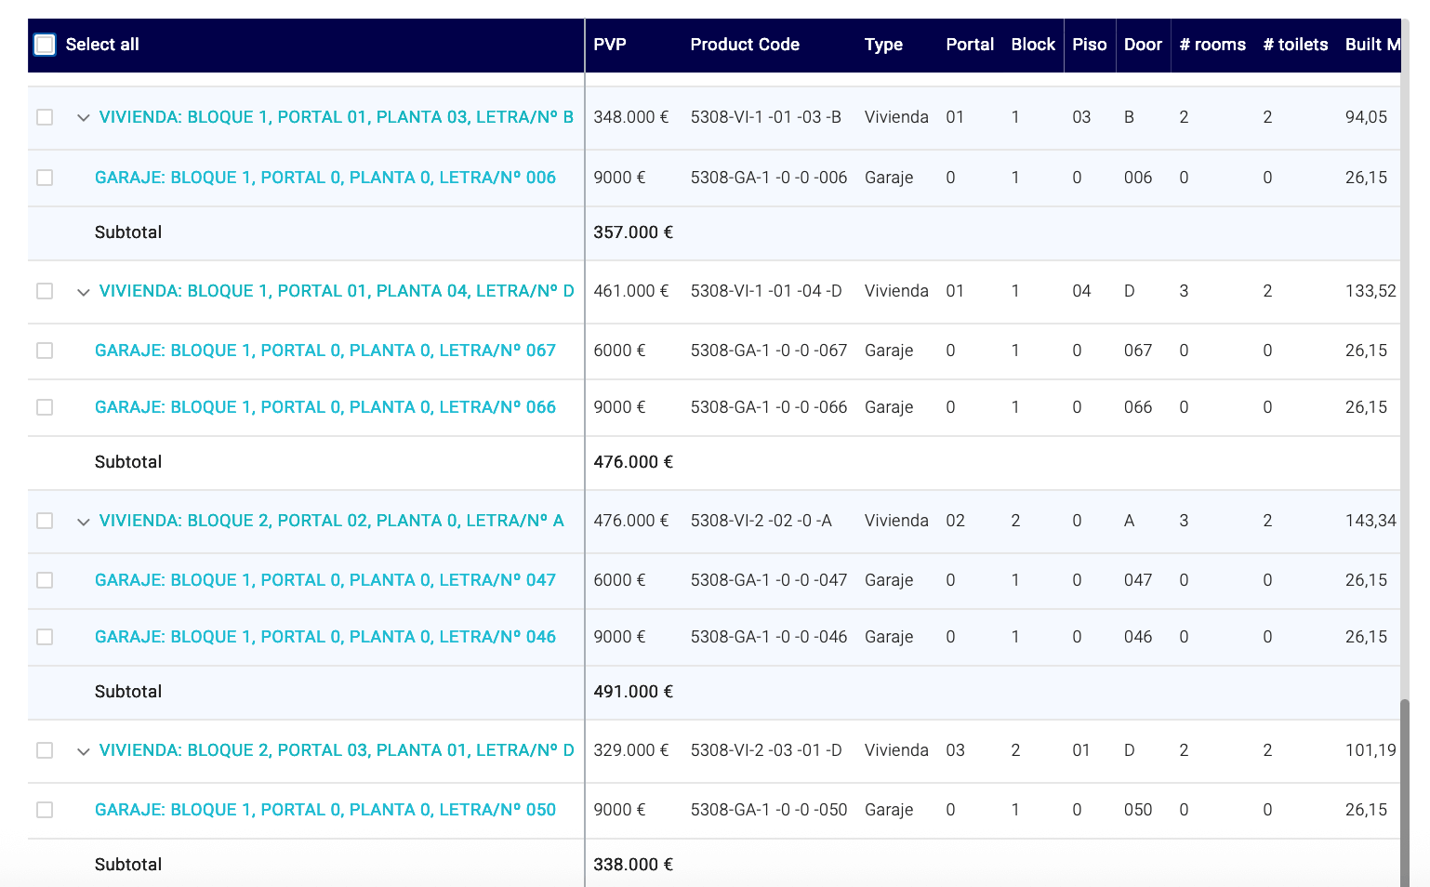Open Garaje Letra/Nº 047 link
This screenshot has height=887, width=1430.
[x=325, y=580]
